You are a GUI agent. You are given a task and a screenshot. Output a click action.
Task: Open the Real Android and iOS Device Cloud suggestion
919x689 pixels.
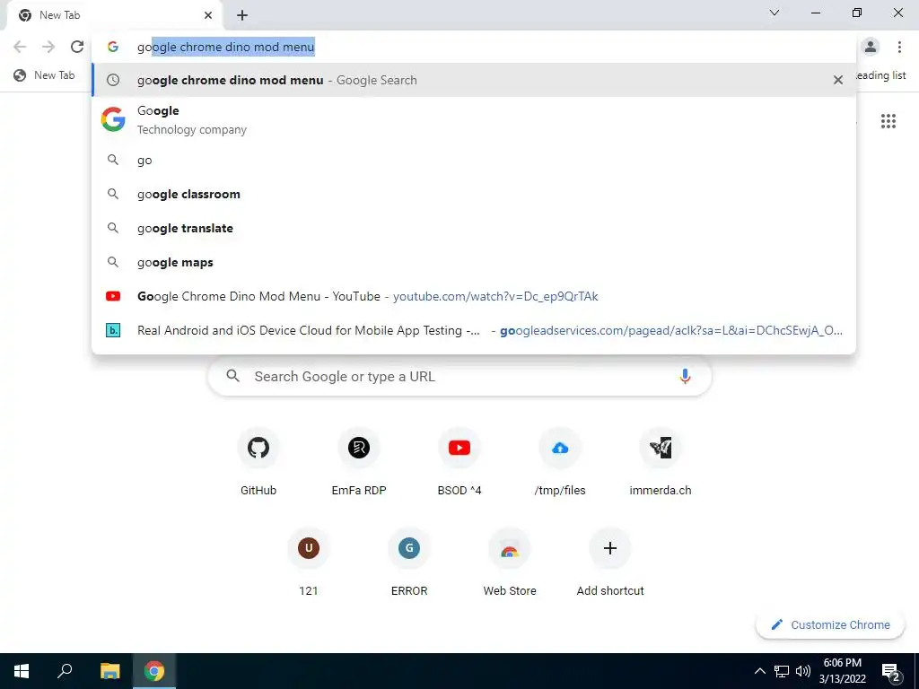(x=474, y=330)
